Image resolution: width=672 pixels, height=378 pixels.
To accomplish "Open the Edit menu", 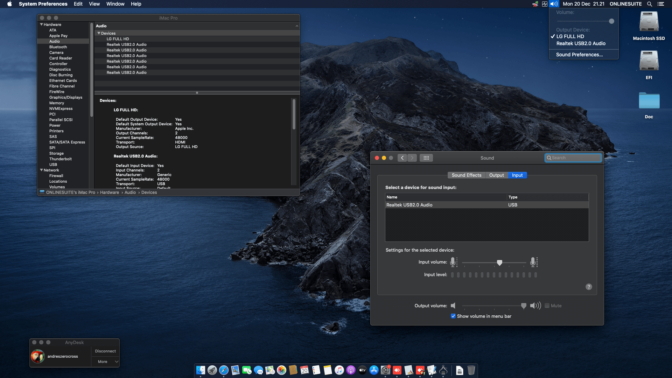I will [x=78, y=4].
